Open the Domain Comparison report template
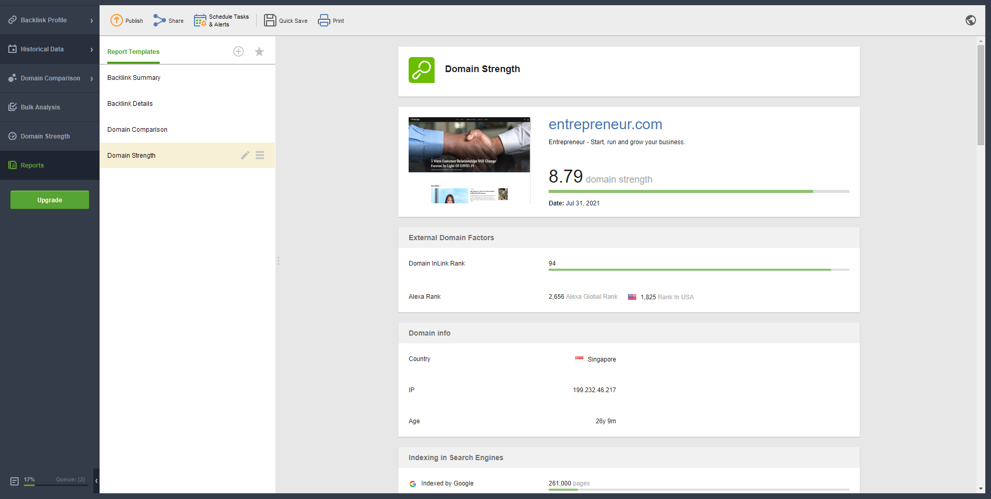Viewport: 991px width, 499px height. [x=187, y=129]
